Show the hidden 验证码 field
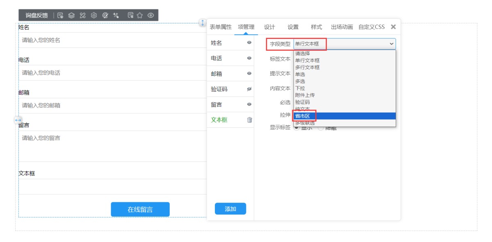492x242 pixels. click(249, 89)
